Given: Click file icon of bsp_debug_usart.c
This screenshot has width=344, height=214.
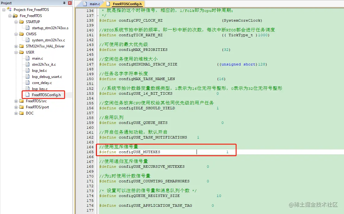Looking at the screenshot, I should (27, 77).
